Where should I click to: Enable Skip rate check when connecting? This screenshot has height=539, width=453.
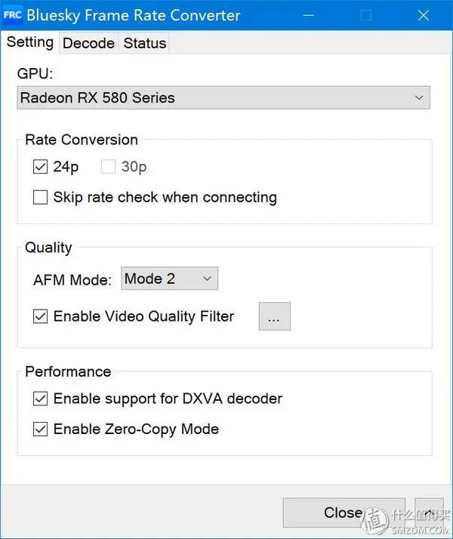coord(40,197)
